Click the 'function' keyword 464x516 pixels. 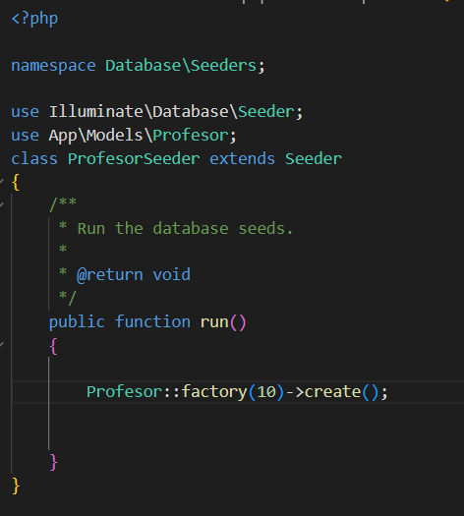click(152, 321)
